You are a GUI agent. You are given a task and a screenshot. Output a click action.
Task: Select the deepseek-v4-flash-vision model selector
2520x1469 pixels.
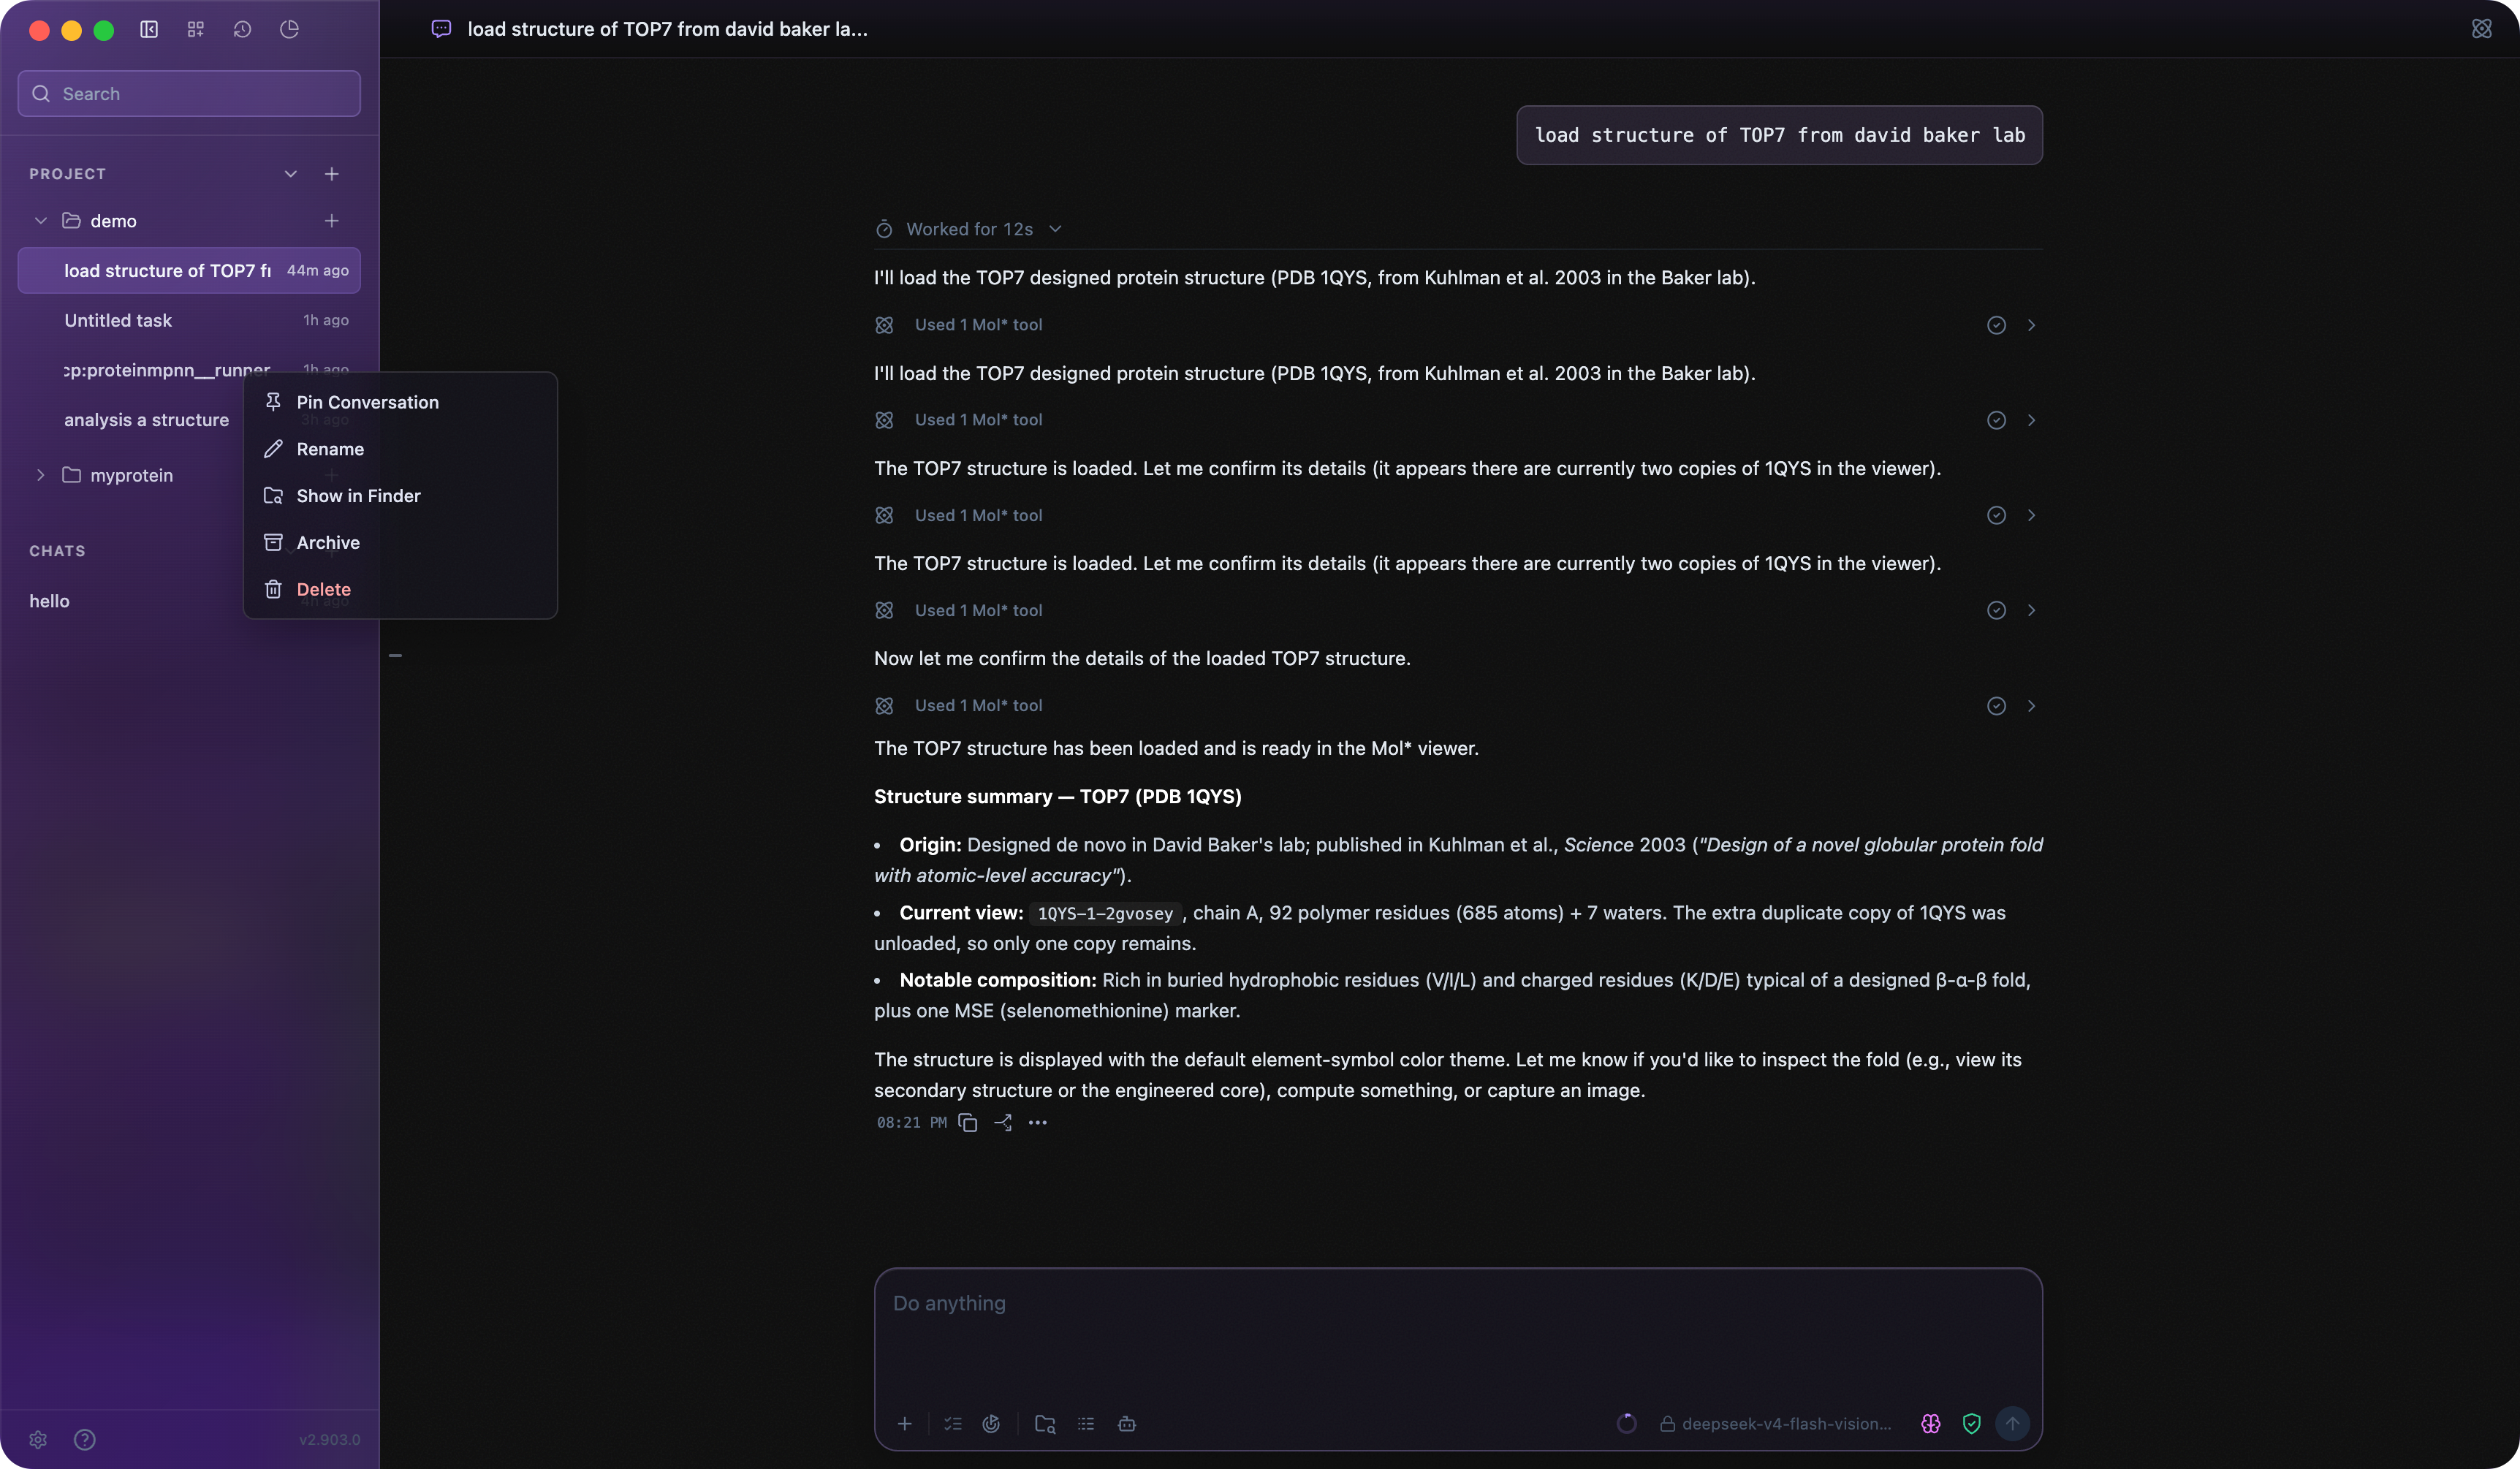tap(1775, 1423)
